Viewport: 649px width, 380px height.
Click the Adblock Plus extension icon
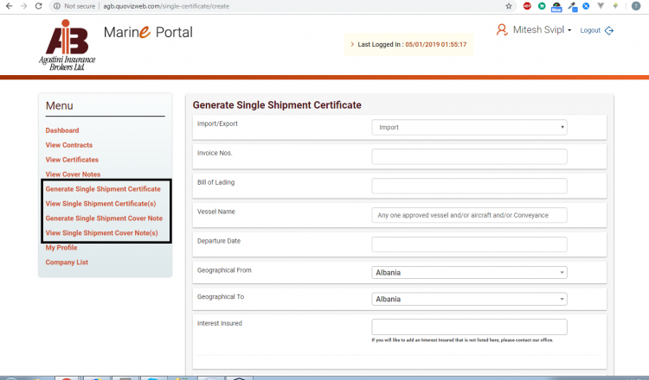click(528, 5)
